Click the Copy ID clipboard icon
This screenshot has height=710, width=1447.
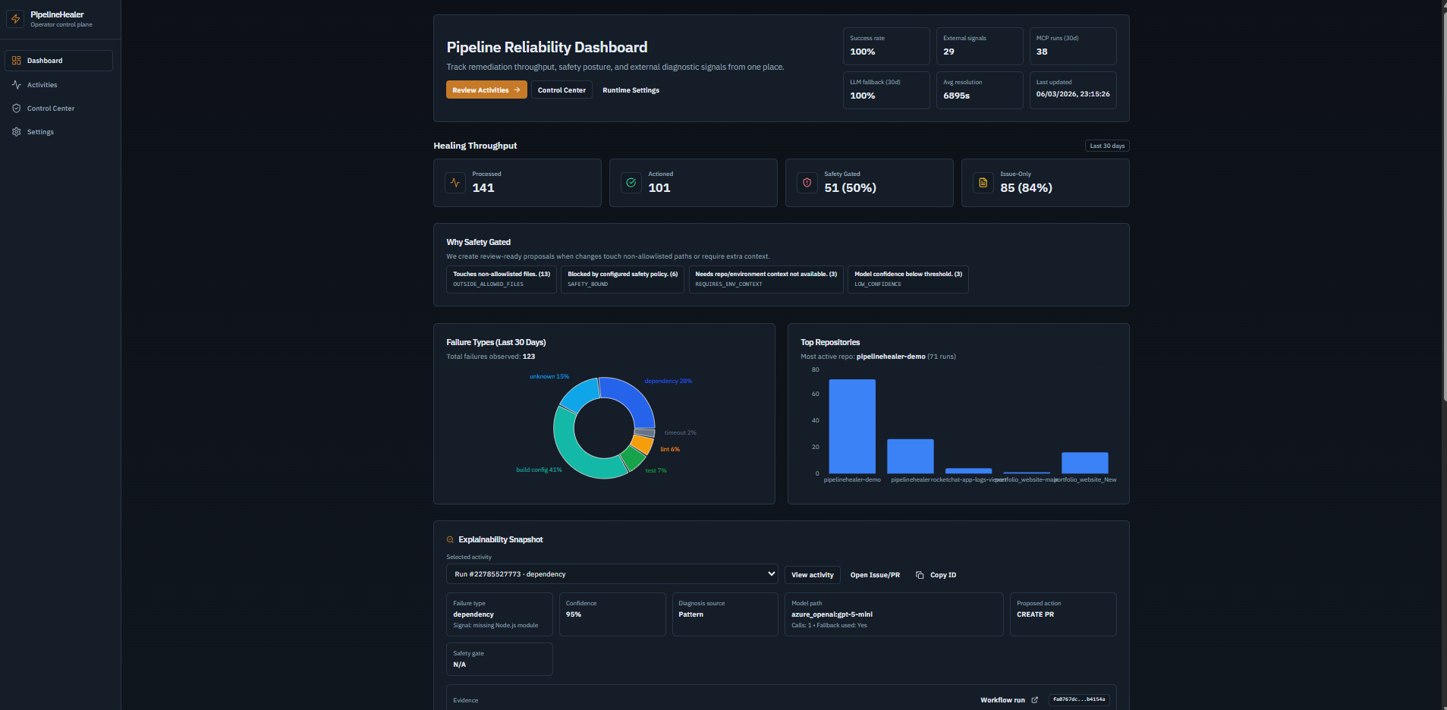[920, 575]
